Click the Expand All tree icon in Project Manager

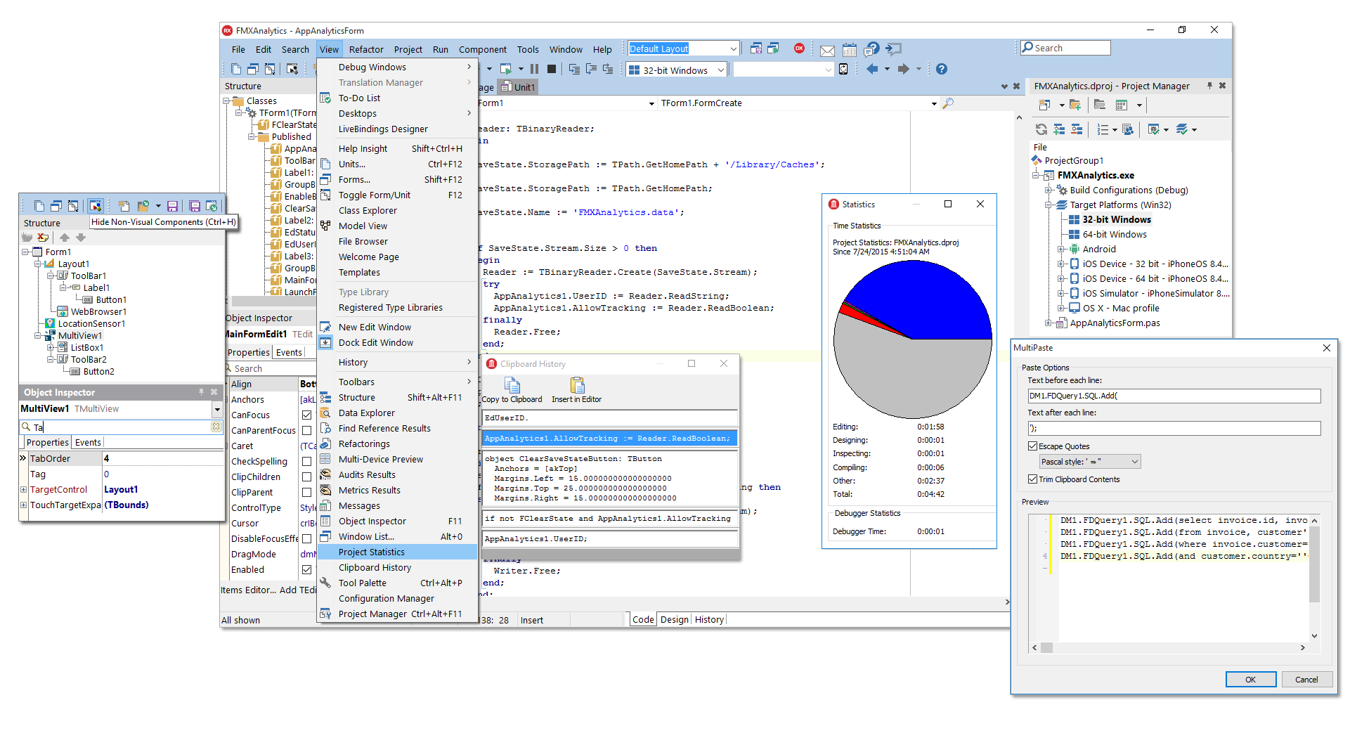1059,129
